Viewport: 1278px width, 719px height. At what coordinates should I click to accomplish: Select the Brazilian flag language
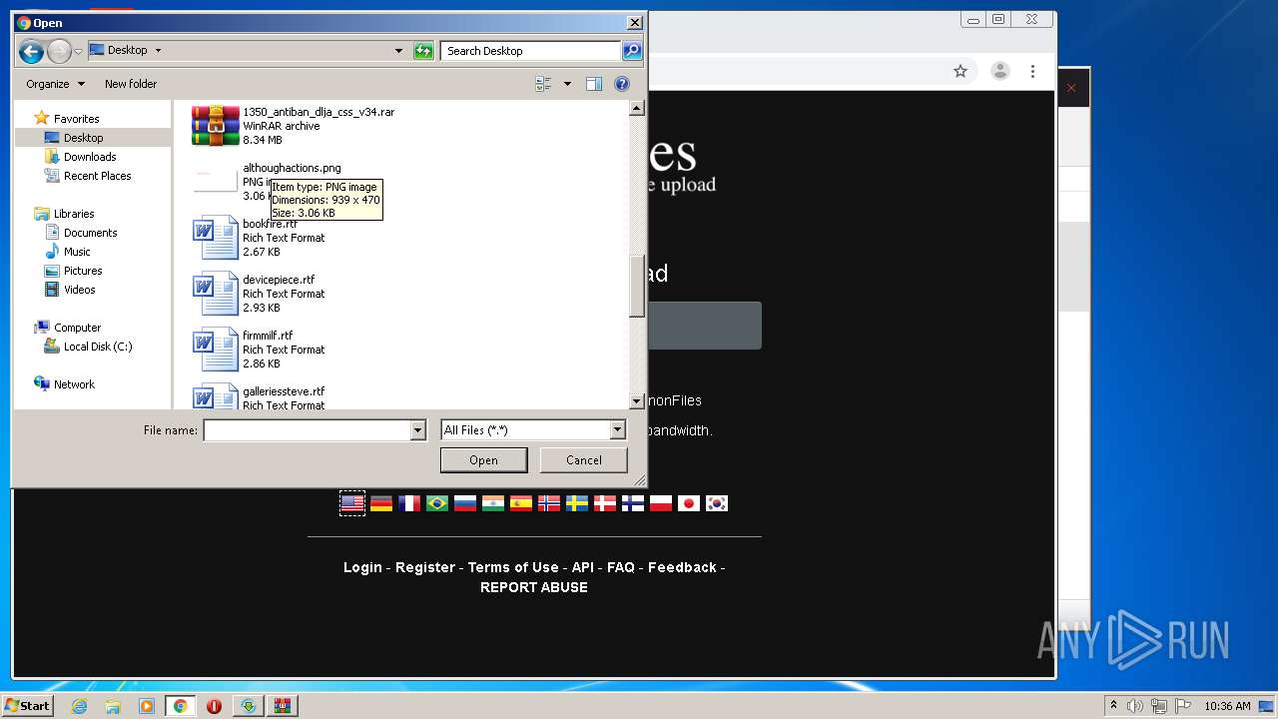[x=437, y=503]
